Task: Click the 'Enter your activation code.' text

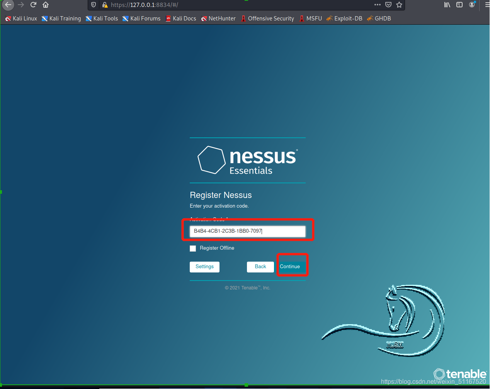Action: coord(219,206)
